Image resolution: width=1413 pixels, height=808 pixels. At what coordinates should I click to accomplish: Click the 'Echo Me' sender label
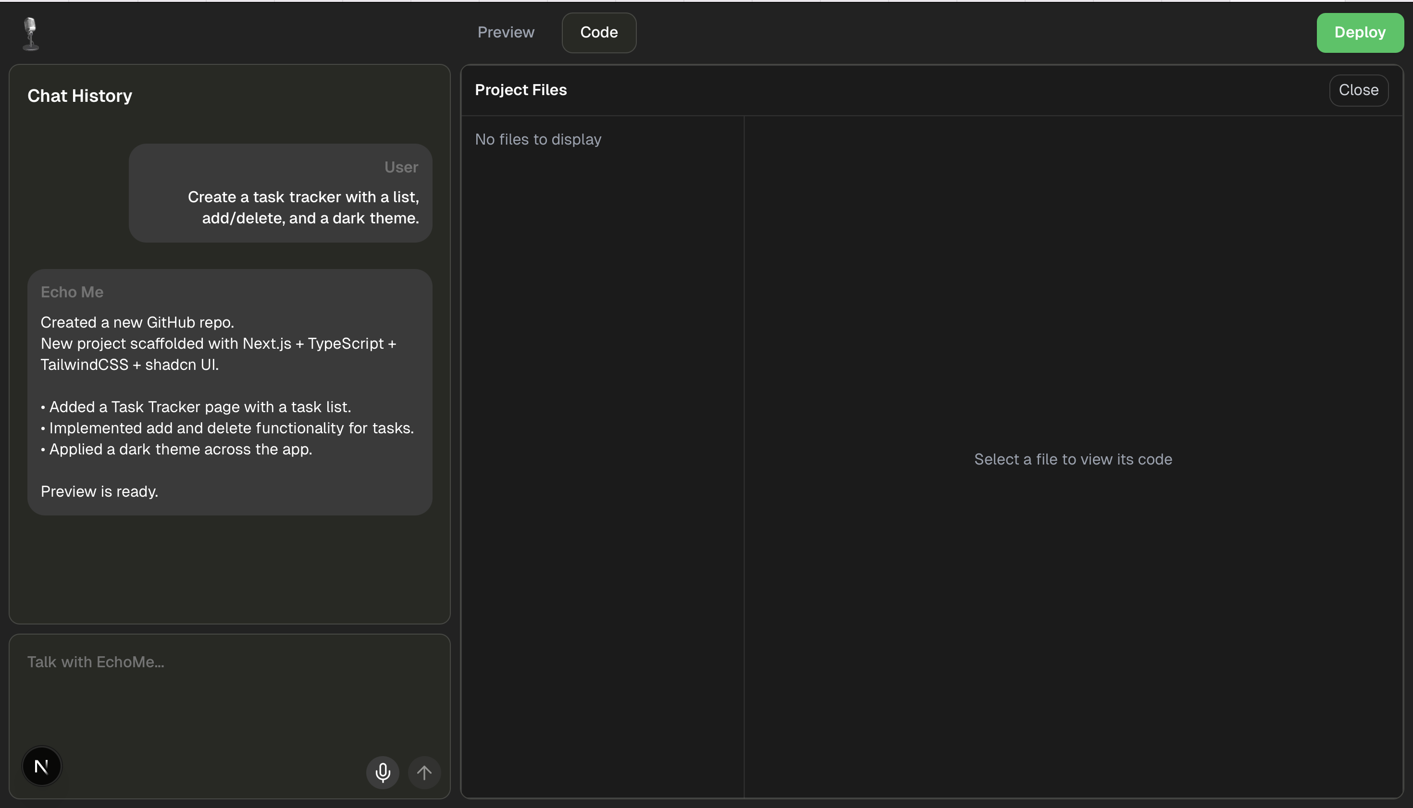click(72, 292)
